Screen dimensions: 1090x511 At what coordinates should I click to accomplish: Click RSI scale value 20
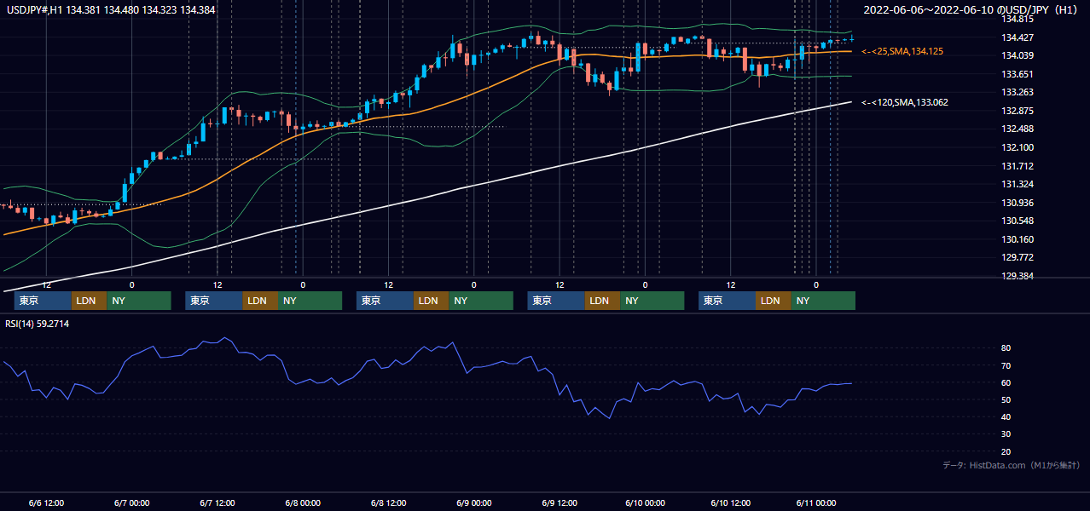click(1006, 451)
